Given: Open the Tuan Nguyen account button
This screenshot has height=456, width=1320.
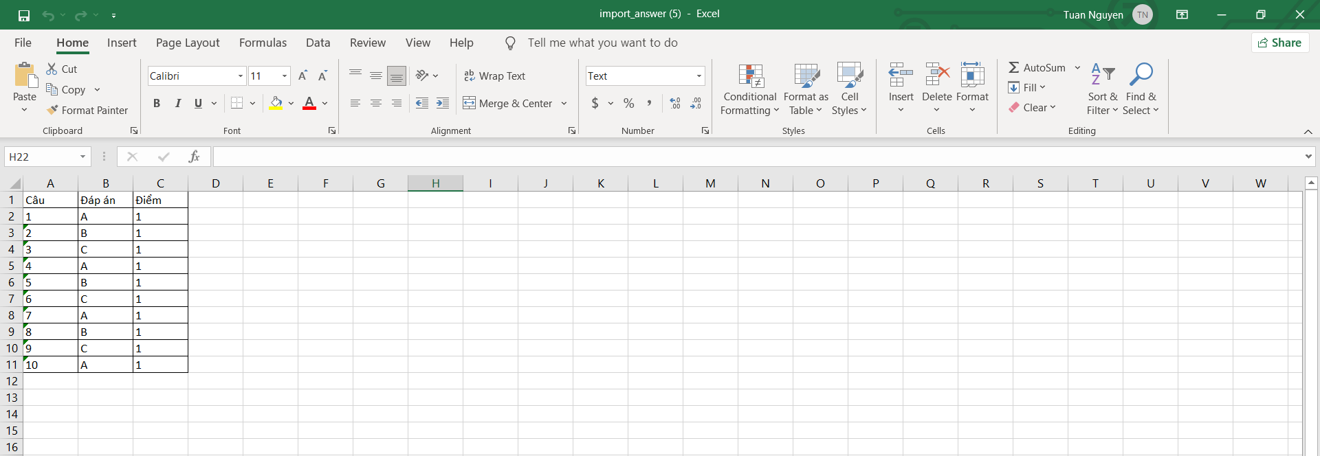Looking at the screenshot, I should (x=1108, y=14).
